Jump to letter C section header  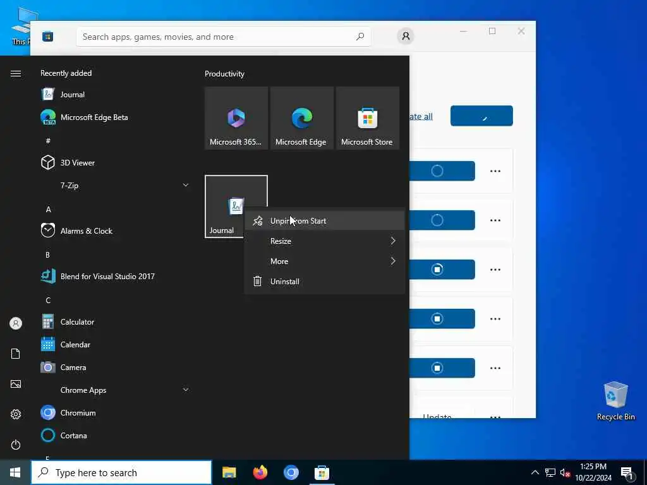tap(48, 300)
